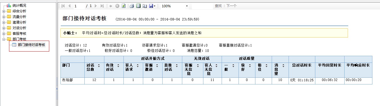Expand the 综合分析 tree folder
The width and height of the screenshot is (380, 106).
pyautogui.click(x=4, y=11)
